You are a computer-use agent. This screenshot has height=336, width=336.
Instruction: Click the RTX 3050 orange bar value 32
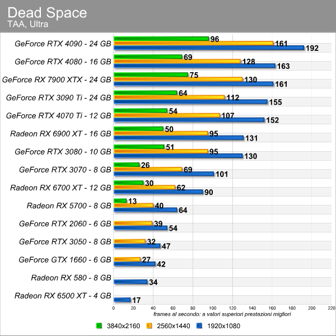click(151, 242)
